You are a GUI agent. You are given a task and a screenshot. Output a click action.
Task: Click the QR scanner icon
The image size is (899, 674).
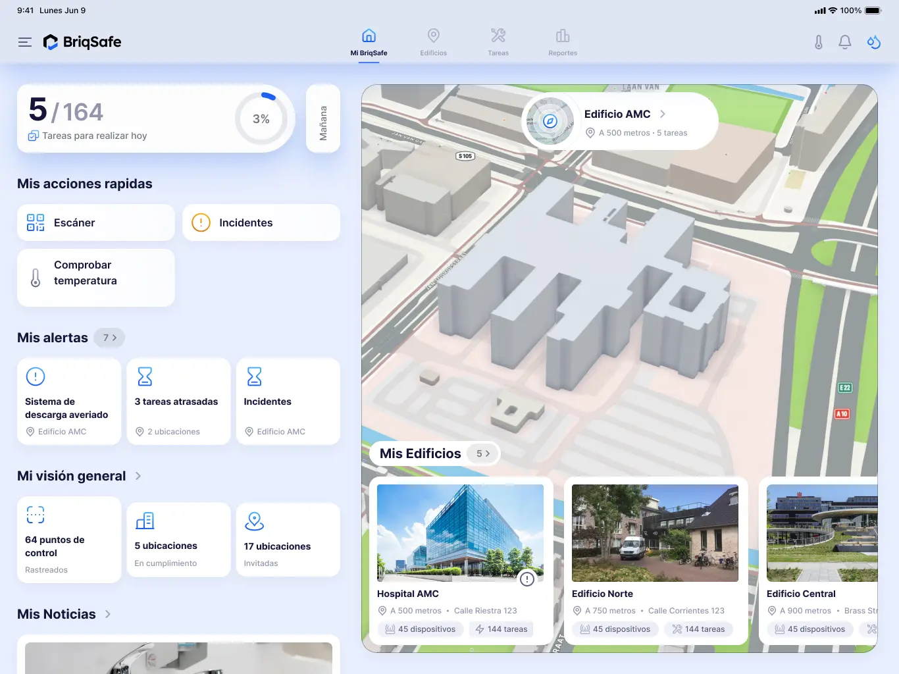coord(36,222)
